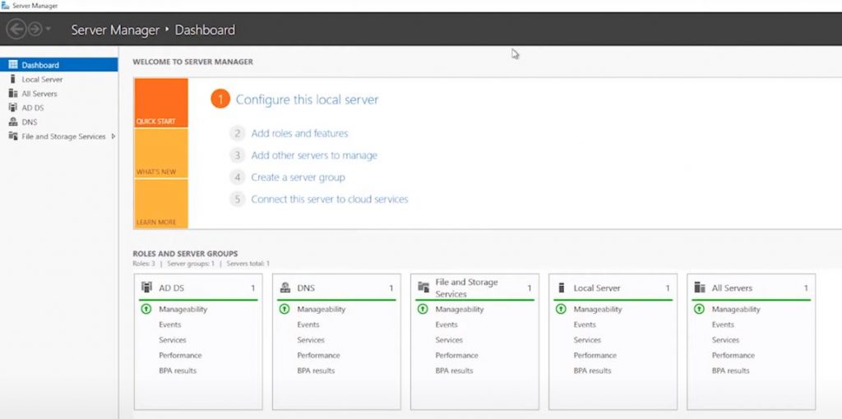Open Events in File and Storage tile
Image resolution: width=842 pixels, height=419 pixels.
pos(446,325)
